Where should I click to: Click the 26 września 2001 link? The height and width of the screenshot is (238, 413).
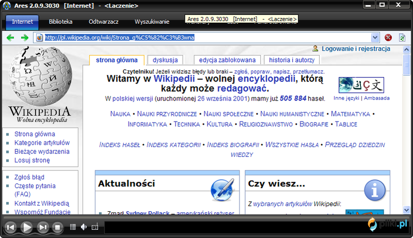point(223,99)
